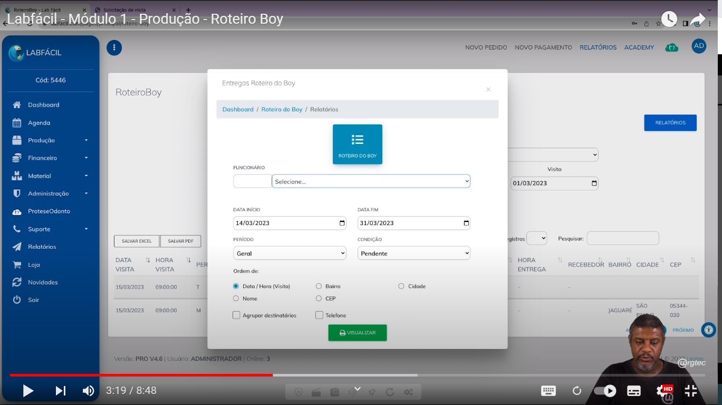Viewport: 722px width, 405px height.
Task: Open the Período dropdown set to Geral
Action: click(x=290, y=254)
